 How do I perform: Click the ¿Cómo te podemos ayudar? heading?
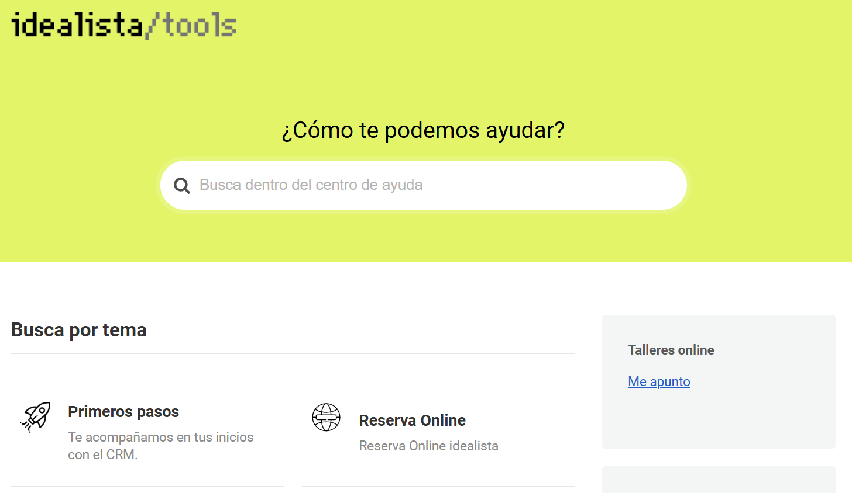coord(423,130)
